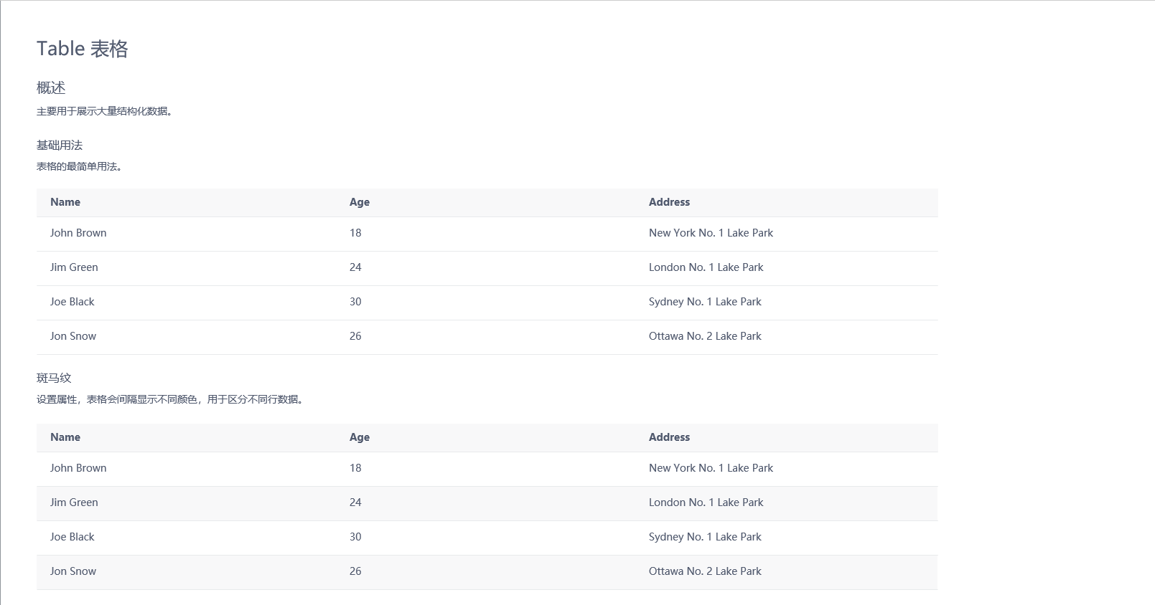Click the Age header in the striped table
1155x605 pixels.
(x=360, y=437)
